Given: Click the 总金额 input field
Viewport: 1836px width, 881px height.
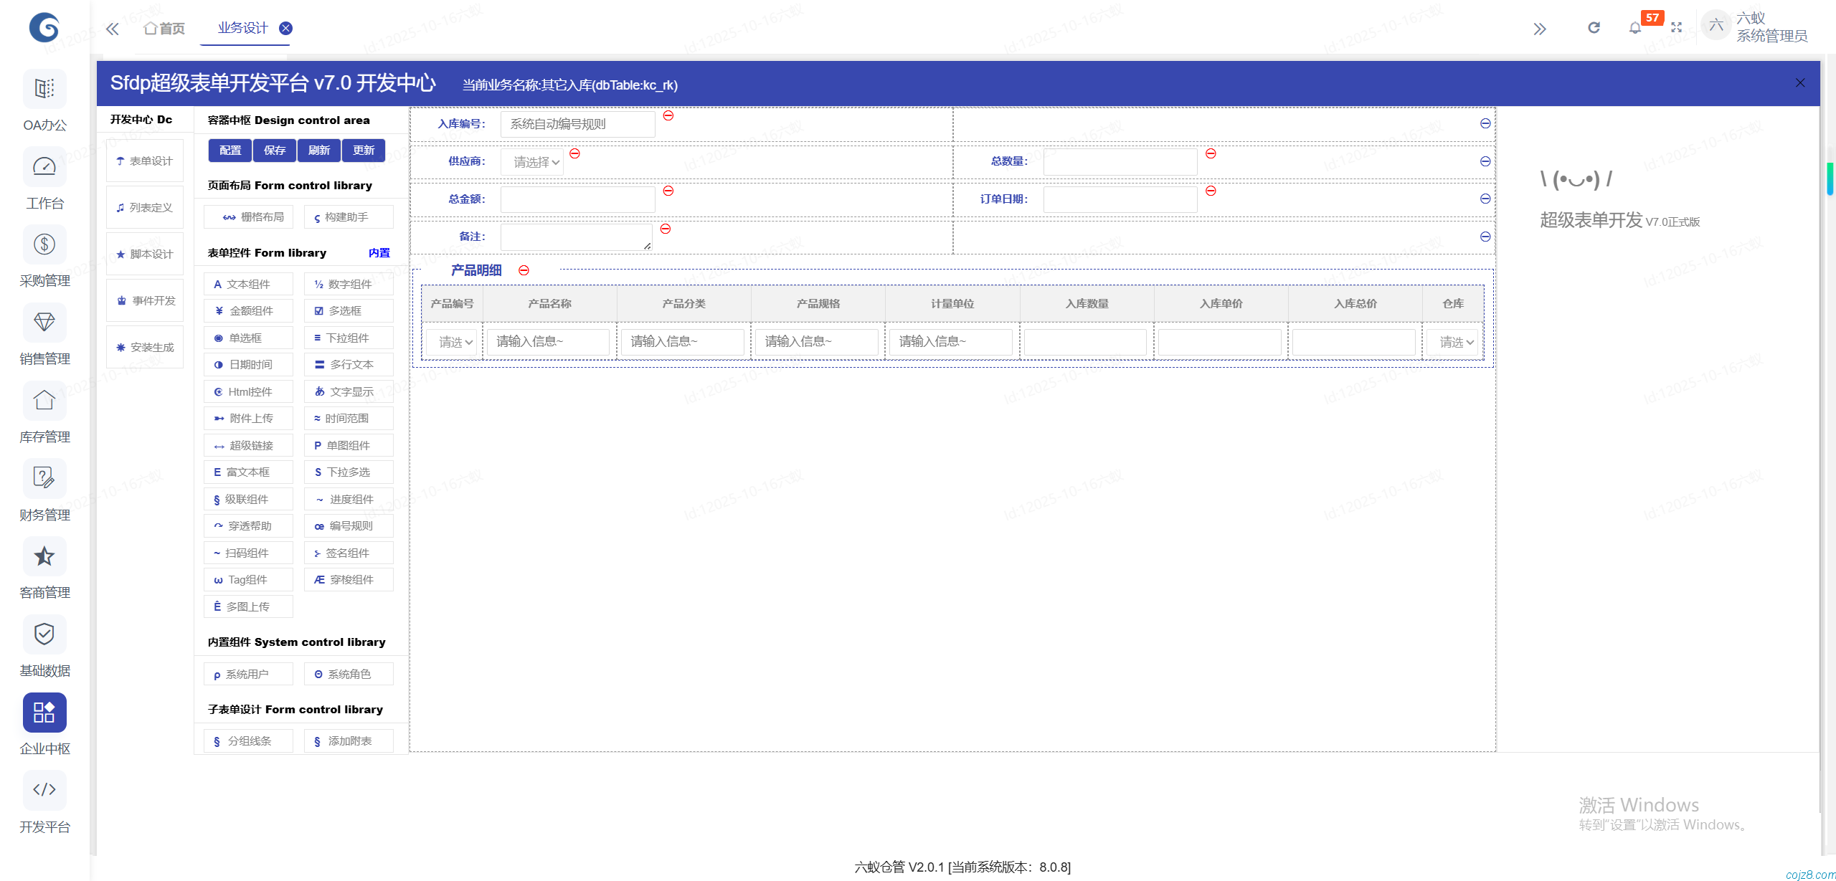Looking at the screenshot, I should click(577, 199).
